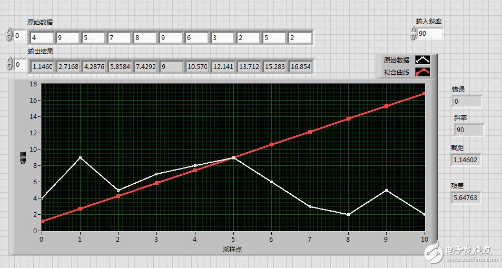The width and height of the screenshot is (502, 268).
Task: Click the 拟合曲线 red plot icon in the legend
Action: pyautogui.click(x=422, y=72)
